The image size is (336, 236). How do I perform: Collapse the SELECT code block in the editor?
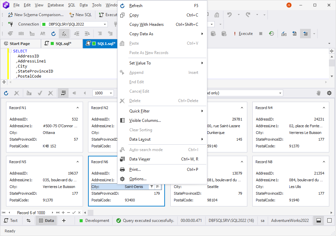[x=10, y=51]
